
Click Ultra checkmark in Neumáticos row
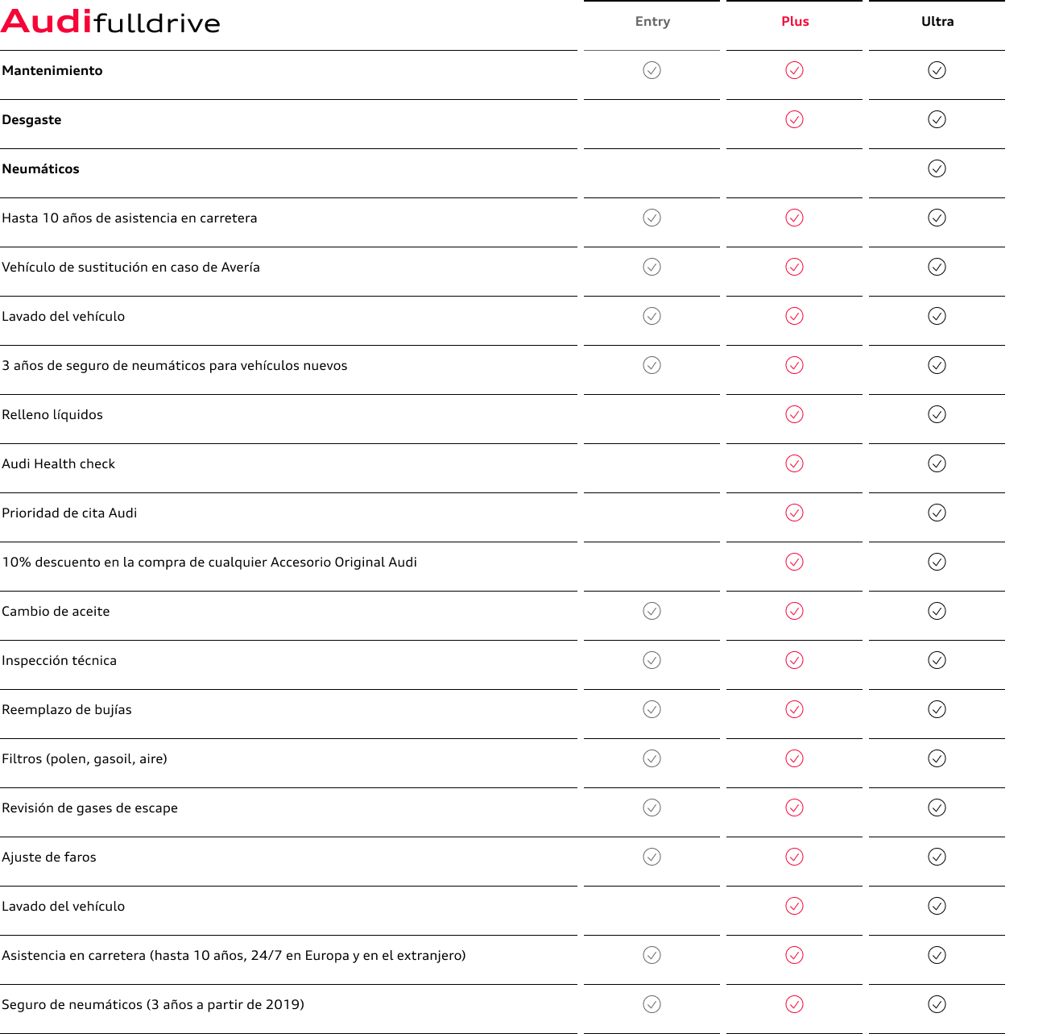pos(937,168)
